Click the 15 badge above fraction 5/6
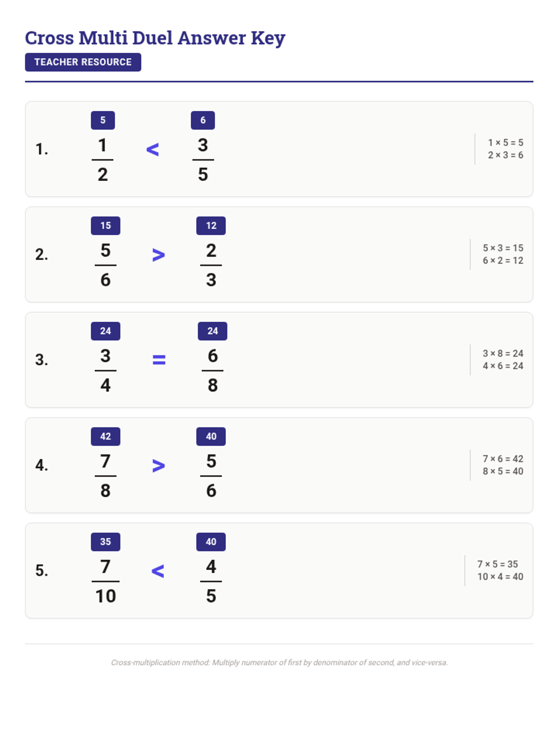The height and width of the screenshot is (744, 558). tap(106, 226)
